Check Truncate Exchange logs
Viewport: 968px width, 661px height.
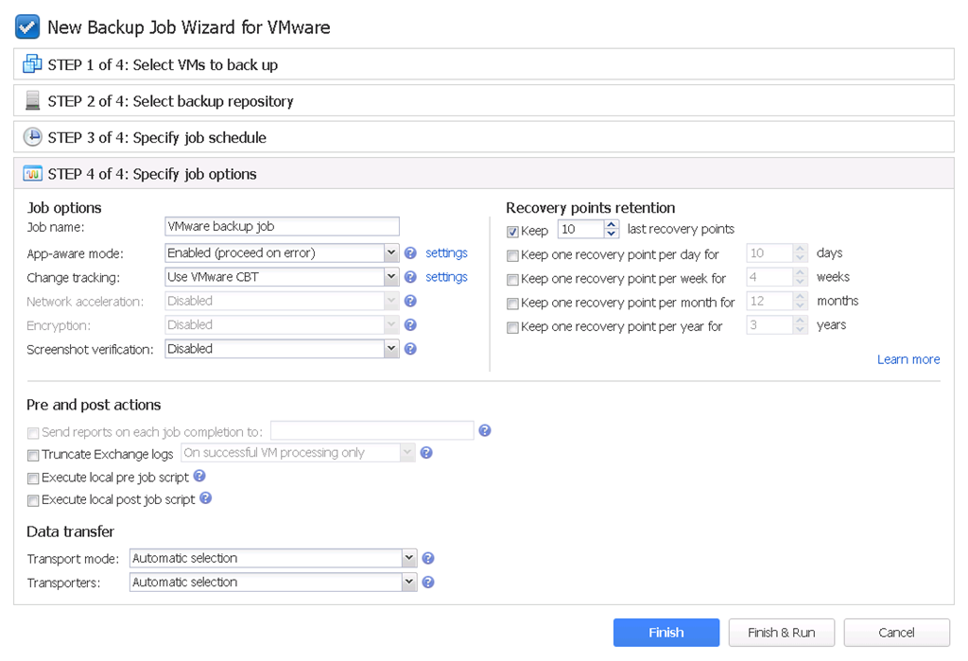pos(33,456)
